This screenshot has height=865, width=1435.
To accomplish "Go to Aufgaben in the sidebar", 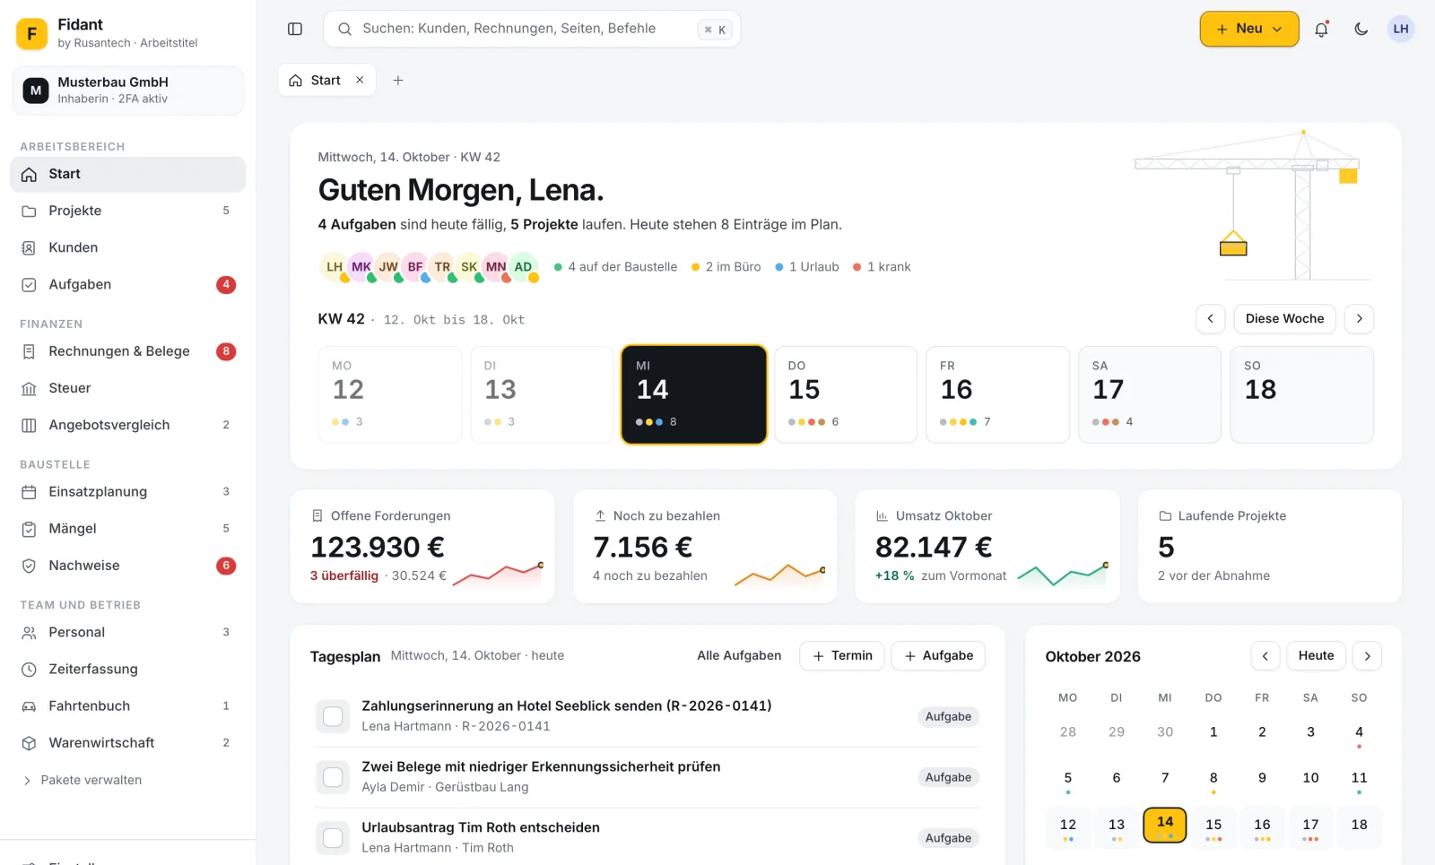I will point(127,284).
